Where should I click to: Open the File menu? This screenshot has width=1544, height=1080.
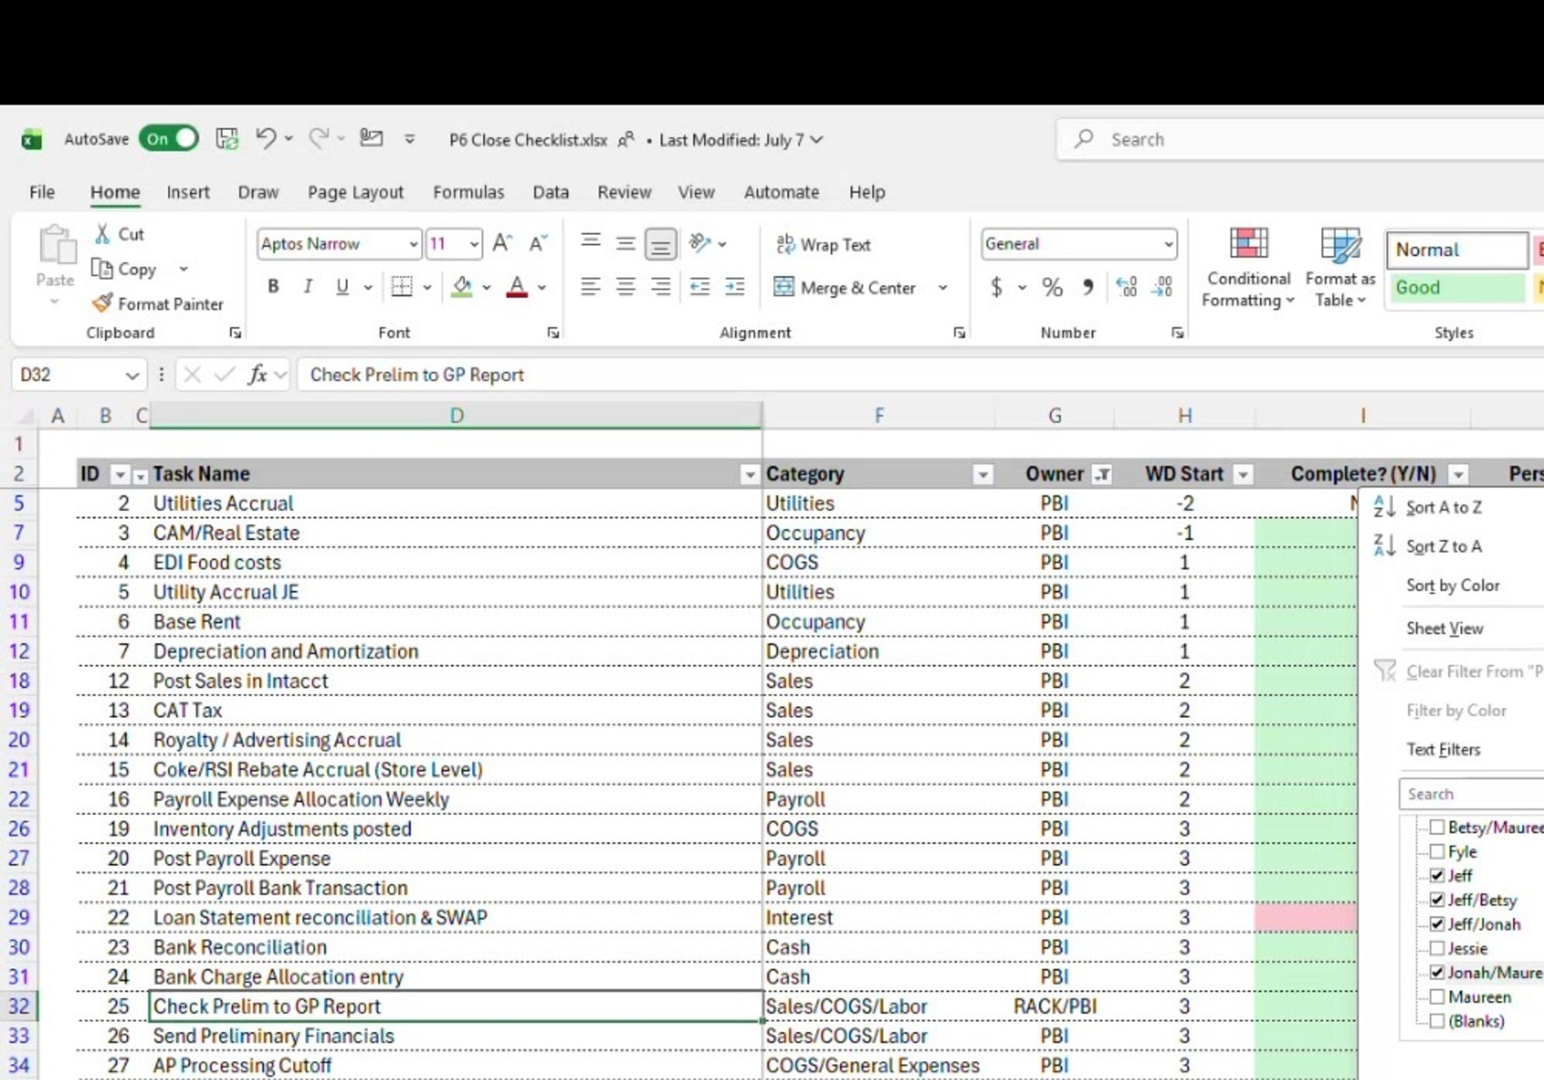(x=42, y=191)
